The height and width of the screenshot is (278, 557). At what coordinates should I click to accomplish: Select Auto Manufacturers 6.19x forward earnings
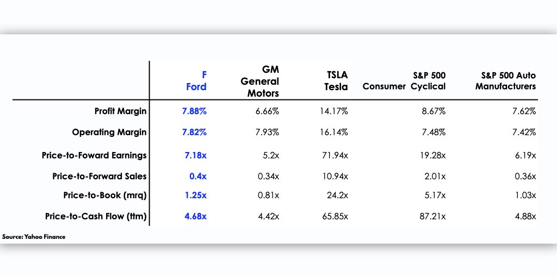[x=525, y=155]
